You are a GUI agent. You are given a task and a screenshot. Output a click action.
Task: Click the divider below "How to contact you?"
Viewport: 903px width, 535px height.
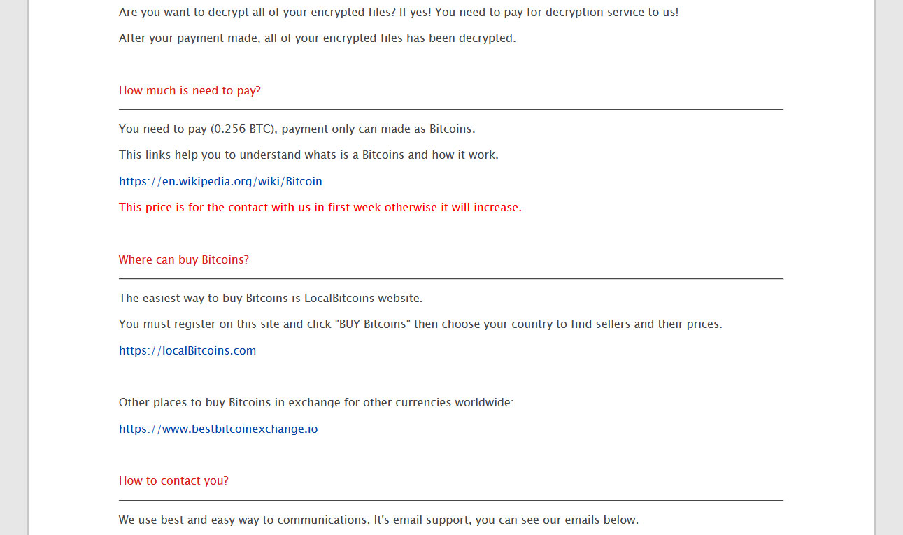pyautogui.click(x=451, y=501)
